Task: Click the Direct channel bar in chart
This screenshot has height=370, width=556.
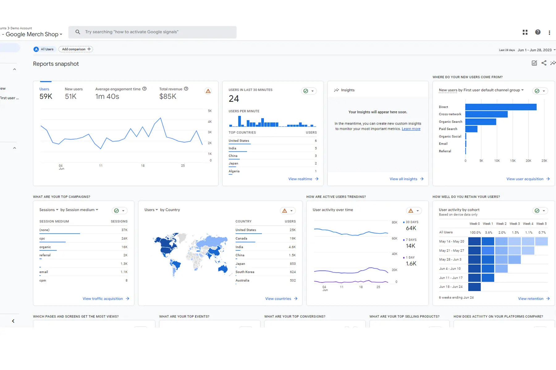Action: click(x=500, y=107)
